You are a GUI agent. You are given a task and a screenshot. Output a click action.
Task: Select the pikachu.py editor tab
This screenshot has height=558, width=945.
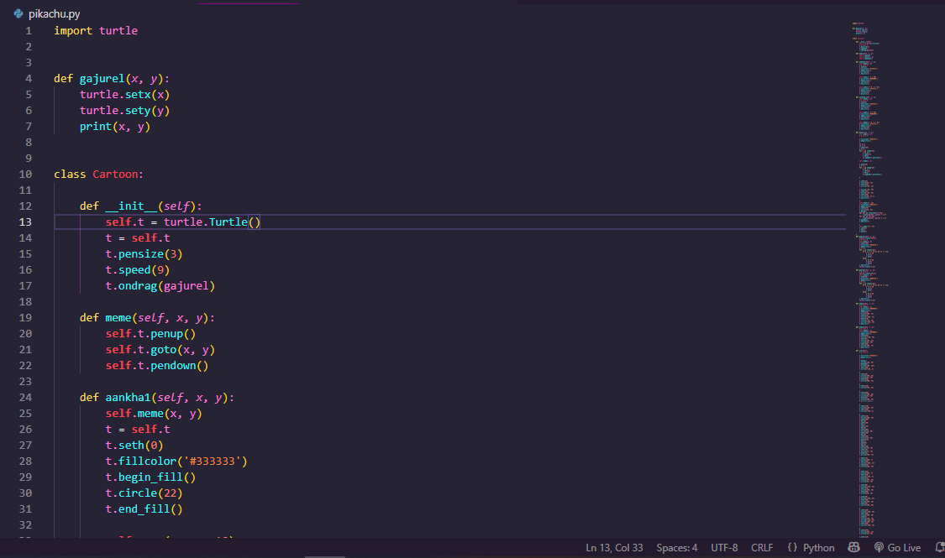[47, 13]
